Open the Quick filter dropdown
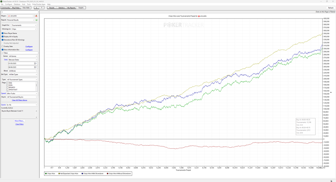Image resolution: width=336 pixels, height=182 pixels. coord(22,105)
